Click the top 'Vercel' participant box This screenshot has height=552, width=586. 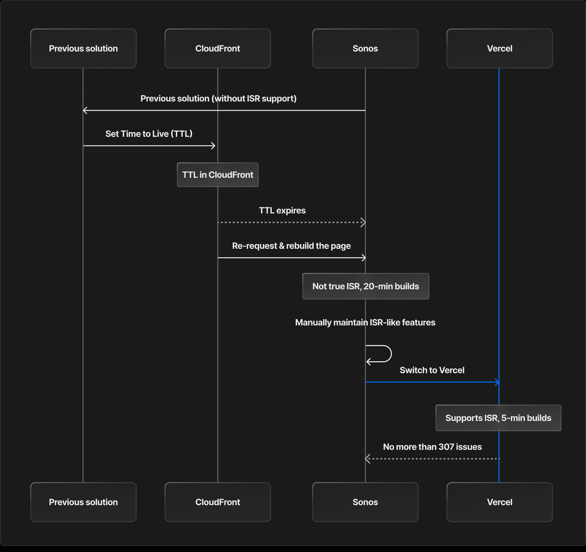(499, 48)
